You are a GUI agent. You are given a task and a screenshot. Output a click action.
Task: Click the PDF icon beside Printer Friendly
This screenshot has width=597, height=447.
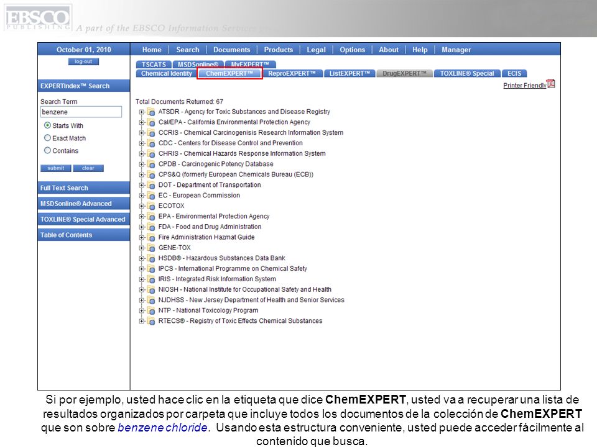click(x=551, y=84)
